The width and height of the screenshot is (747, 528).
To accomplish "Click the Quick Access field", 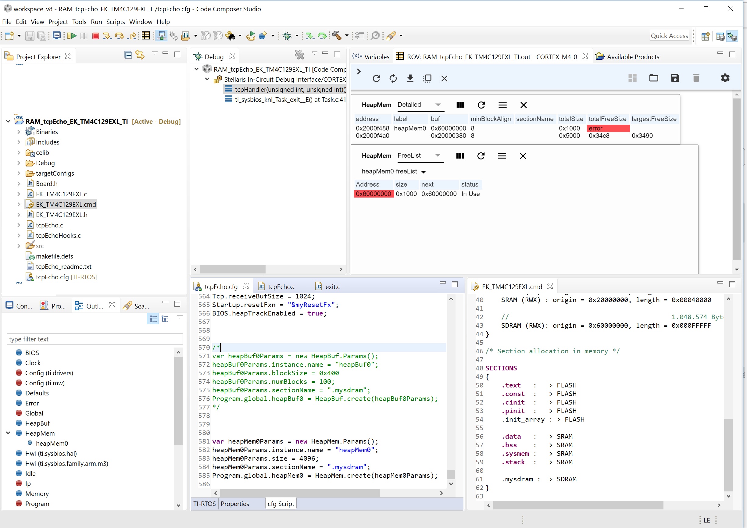I will 669,36.
